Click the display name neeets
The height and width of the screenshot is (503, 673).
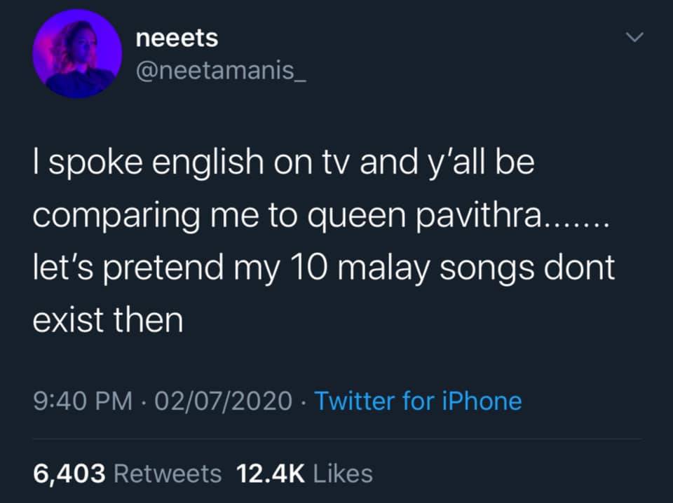(x=177, y=38)
